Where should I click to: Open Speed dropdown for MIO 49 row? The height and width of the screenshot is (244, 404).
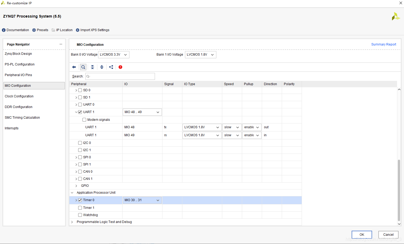click(x=232, y=135)
